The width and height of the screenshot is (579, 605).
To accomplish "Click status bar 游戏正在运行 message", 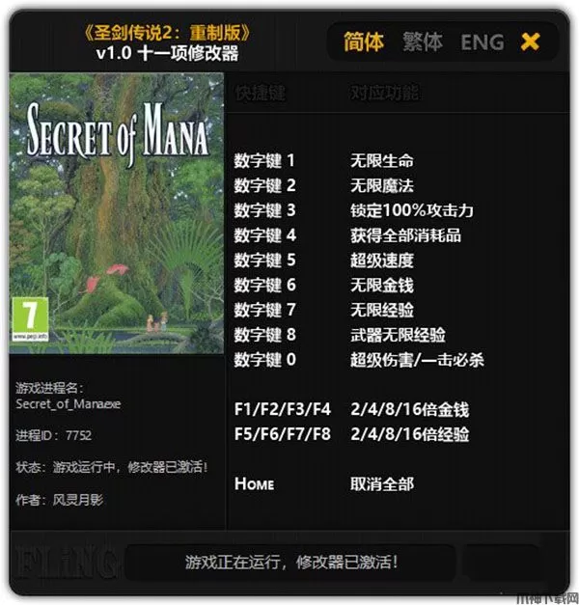I will click(291, 562).
